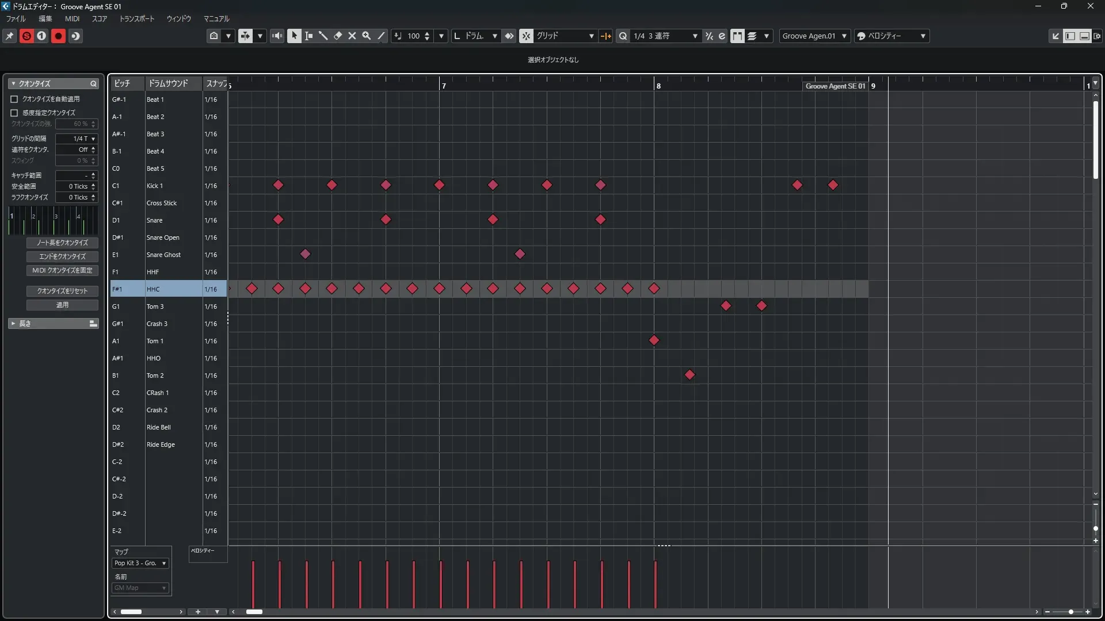Click the horizontal zoom slider handle
The image size is (1105, 621).
pyautogui.click(x=1070, y=612)
